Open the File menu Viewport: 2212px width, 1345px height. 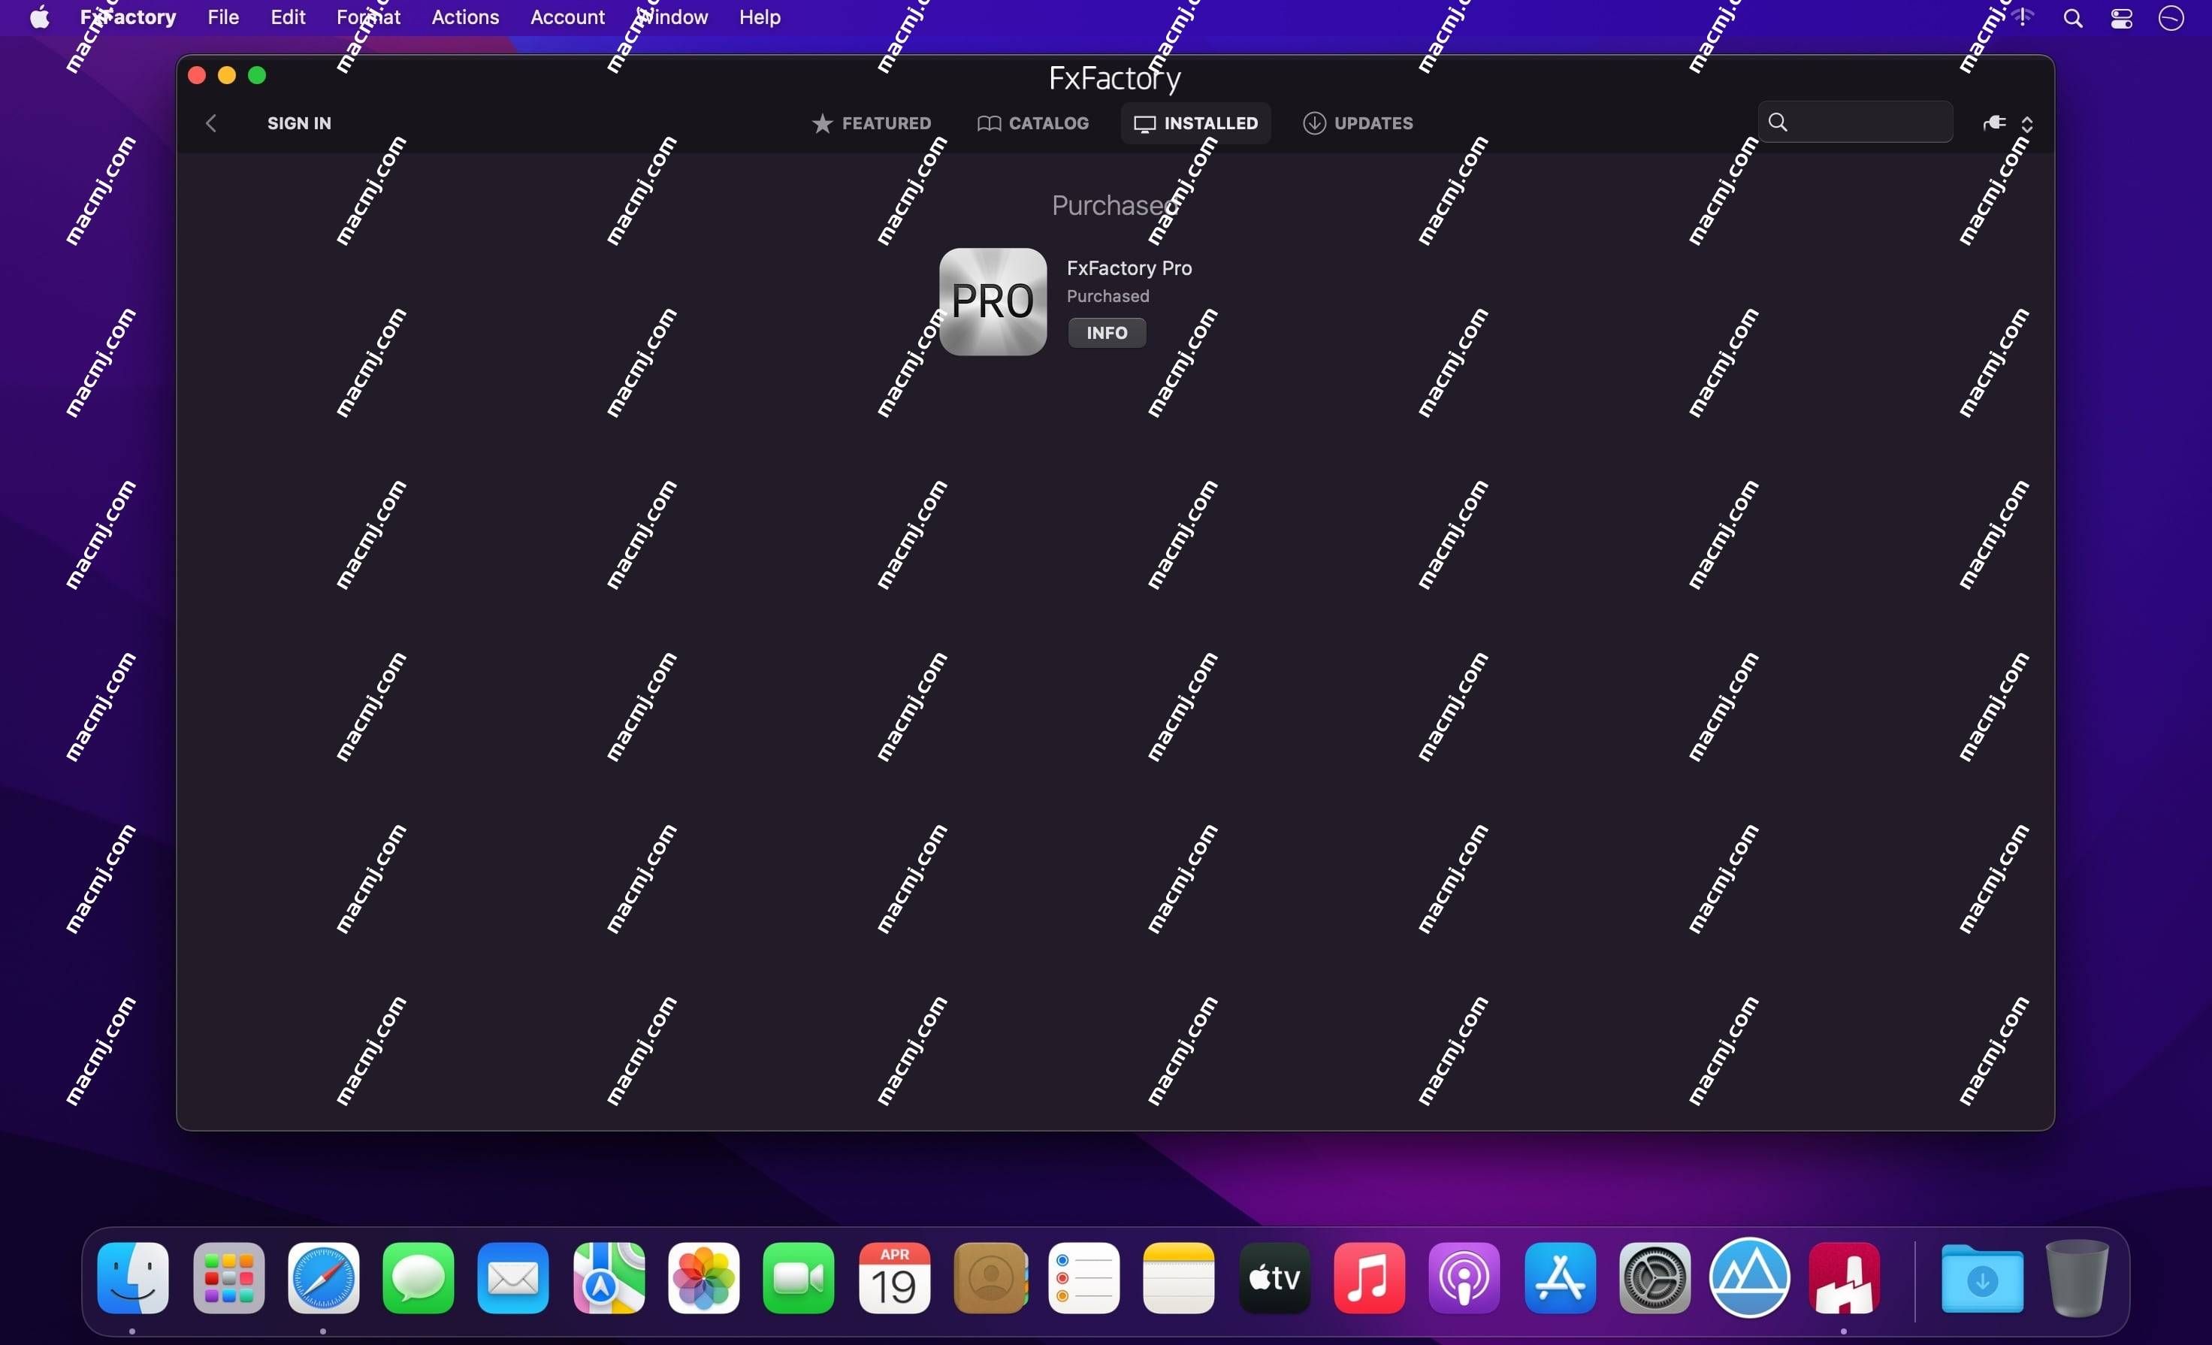point(224,17)
